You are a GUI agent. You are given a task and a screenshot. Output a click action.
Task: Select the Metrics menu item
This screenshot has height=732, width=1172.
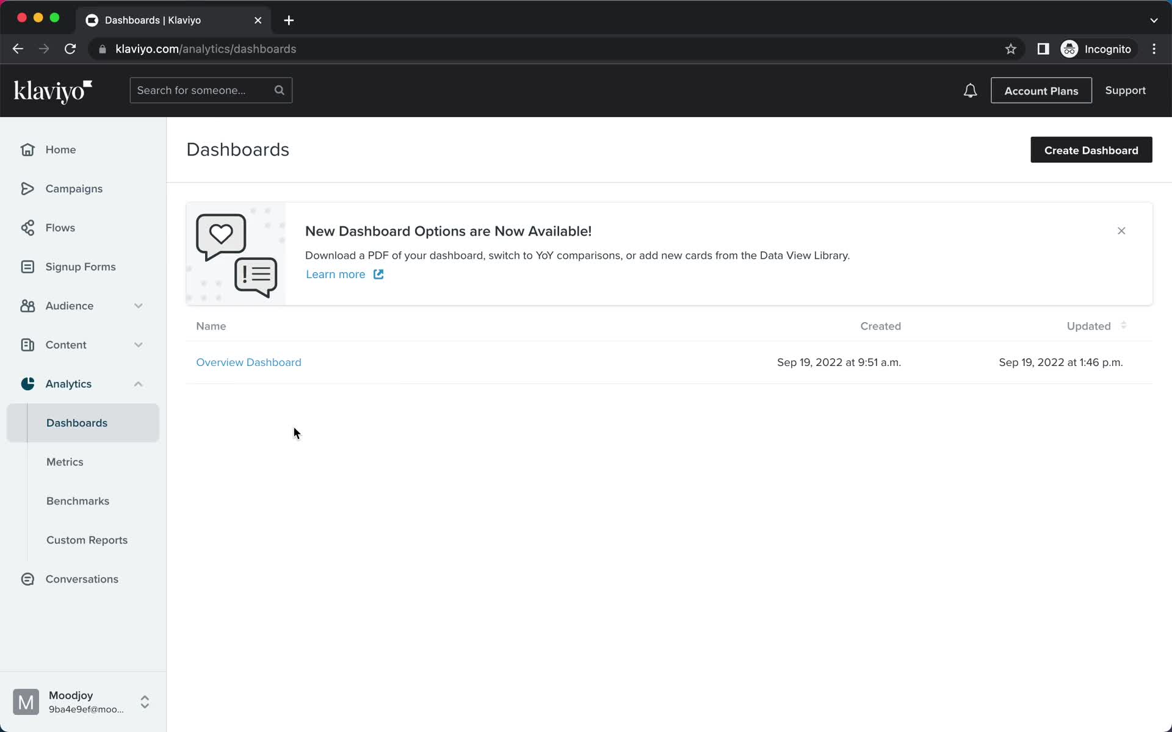click(65, 461)
